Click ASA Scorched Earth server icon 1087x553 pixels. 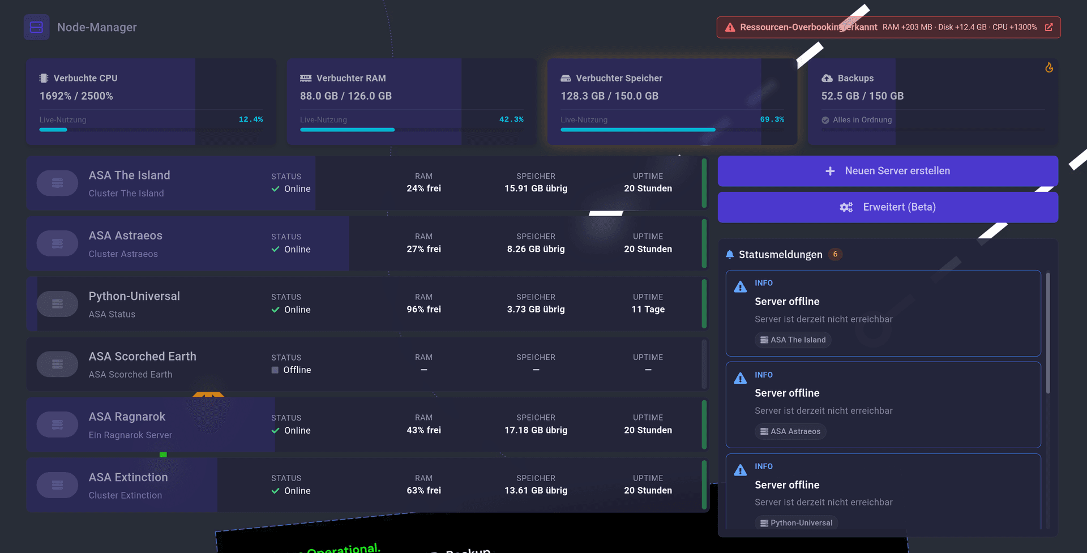(57, 364)
